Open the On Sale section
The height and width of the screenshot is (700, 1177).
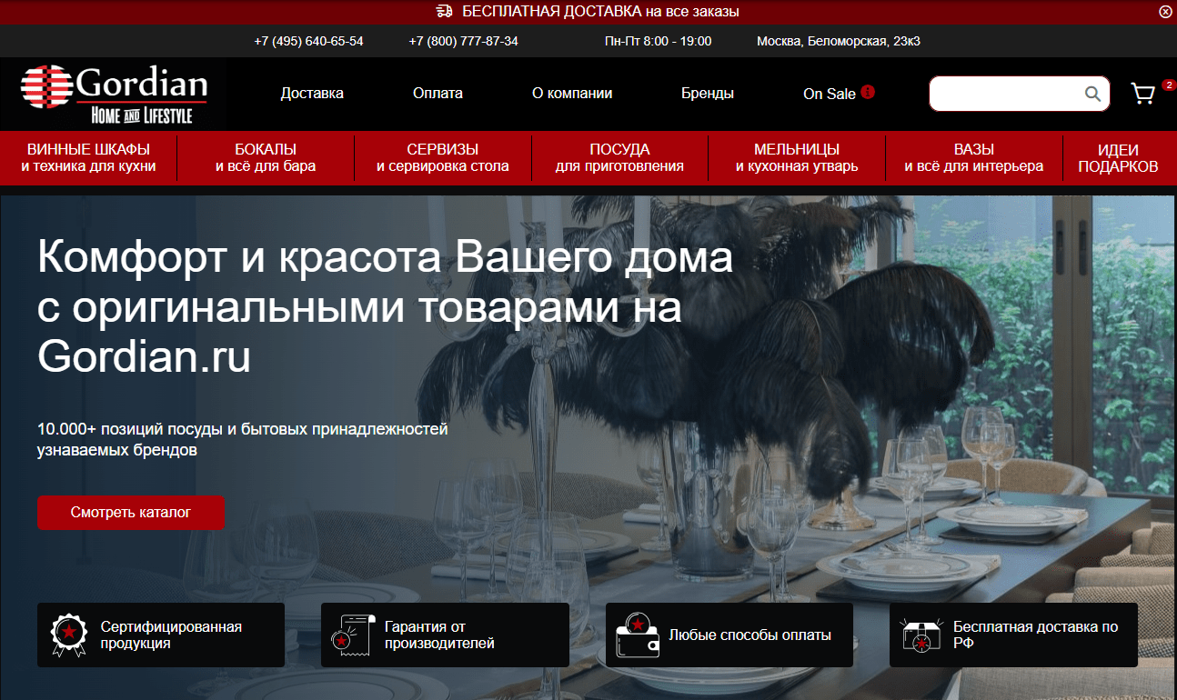pos(830,94)
